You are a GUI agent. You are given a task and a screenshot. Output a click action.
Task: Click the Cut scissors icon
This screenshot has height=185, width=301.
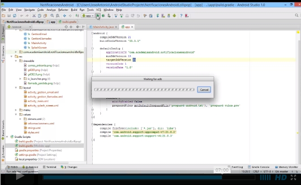click(x=34, y=16)
